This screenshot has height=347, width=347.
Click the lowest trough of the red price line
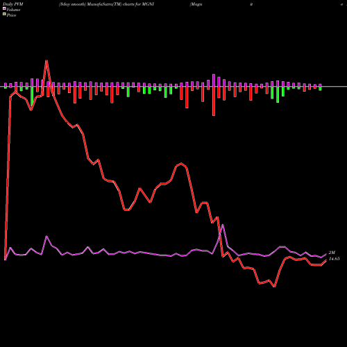(274, 287)
